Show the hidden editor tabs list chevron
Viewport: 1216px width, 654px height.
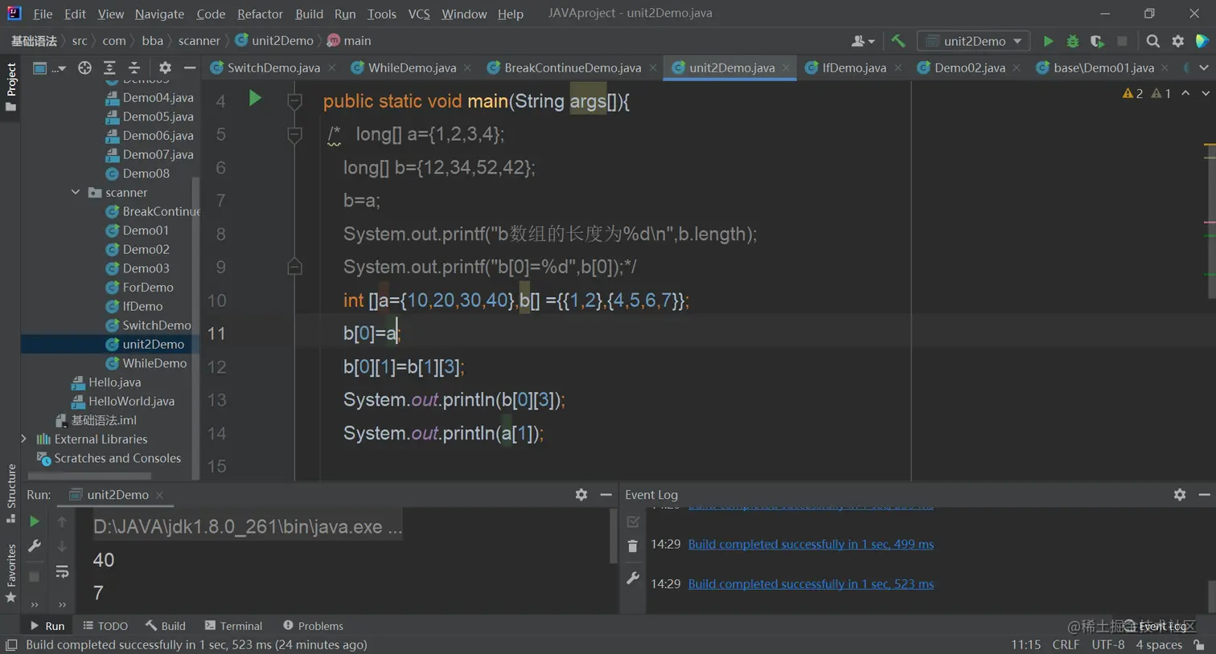(x=1204, y=68)
